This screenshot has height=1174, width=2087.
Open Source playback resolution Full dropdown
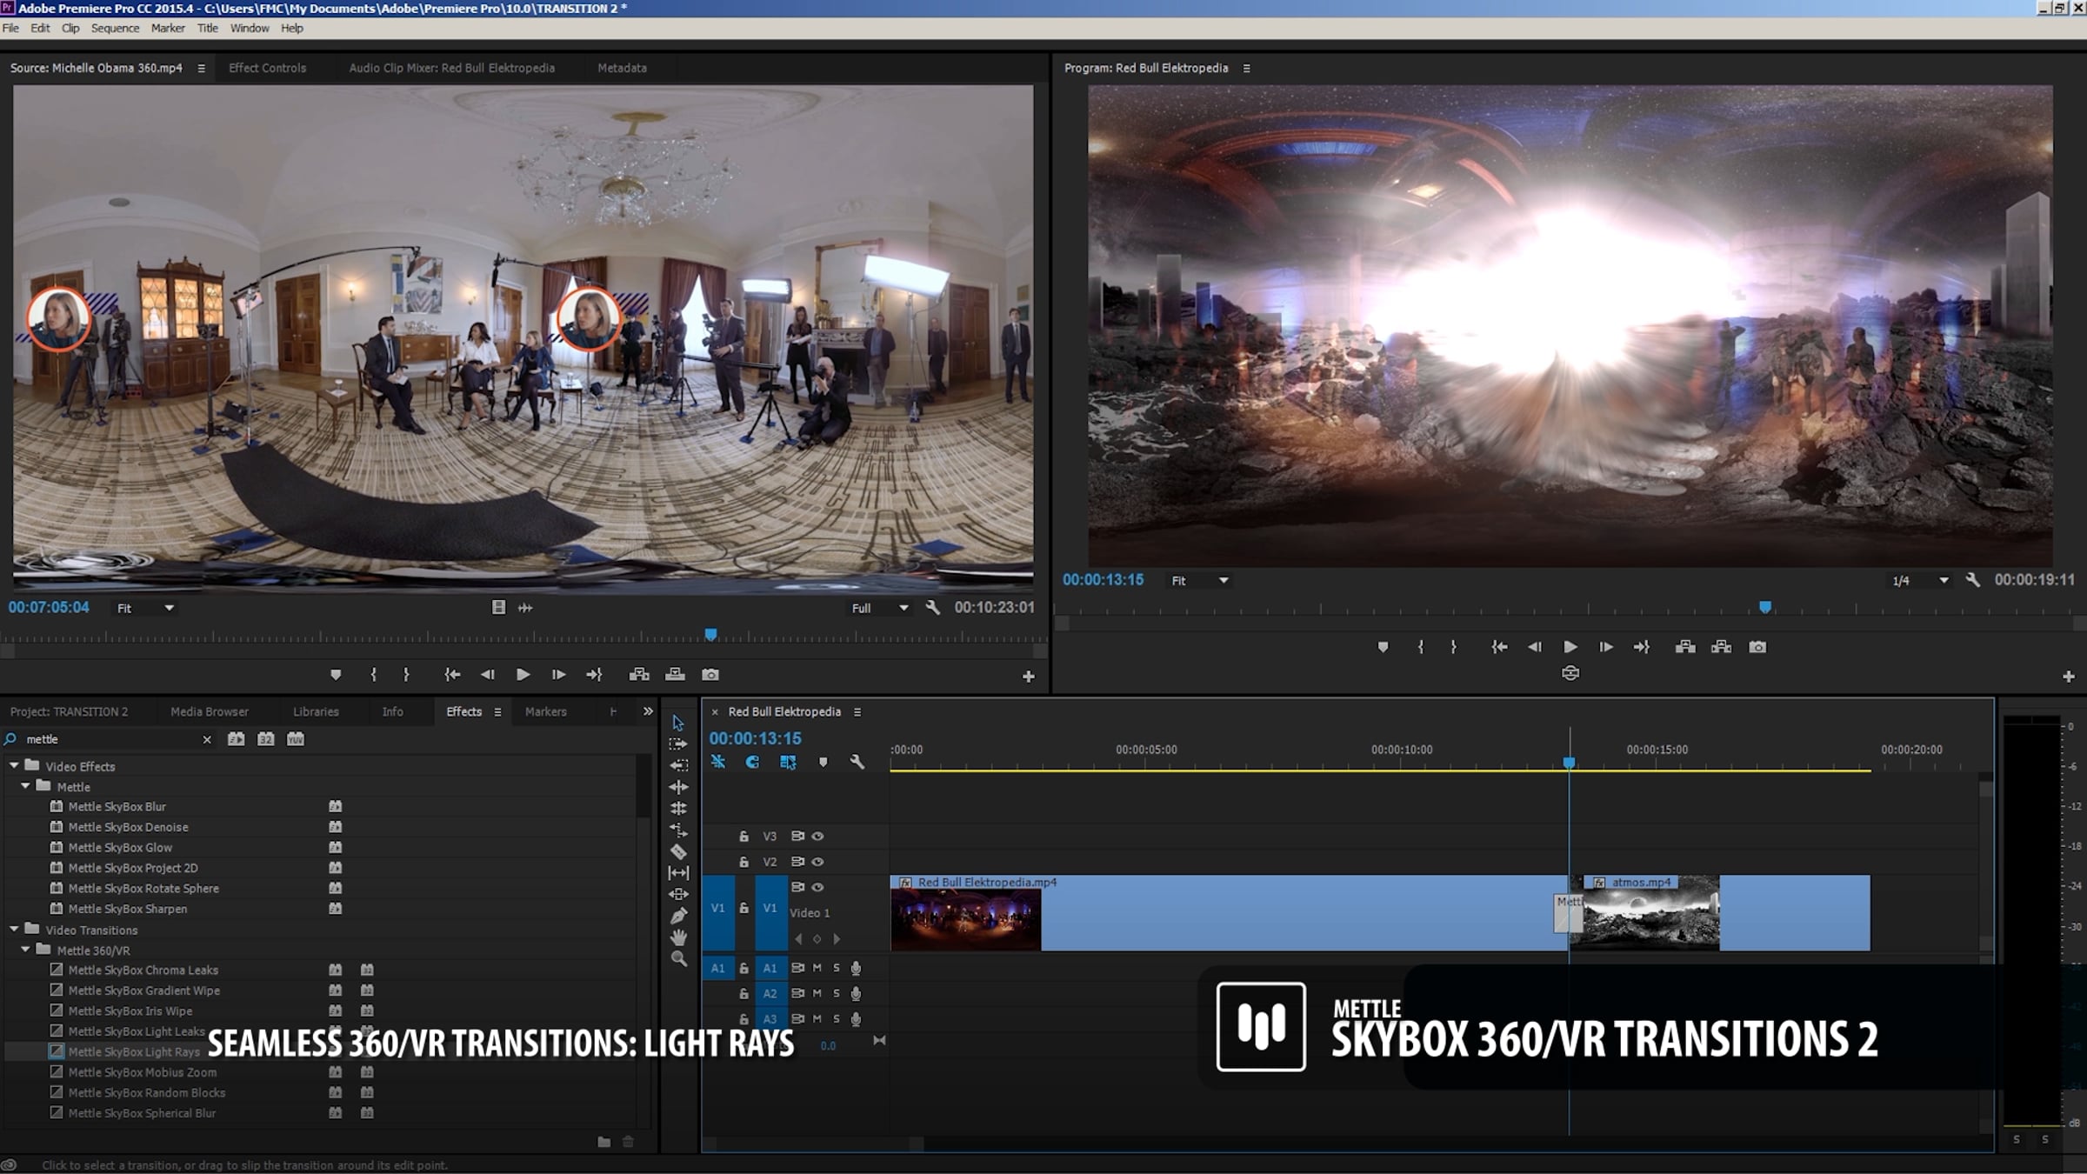click(x=880, y=608)
